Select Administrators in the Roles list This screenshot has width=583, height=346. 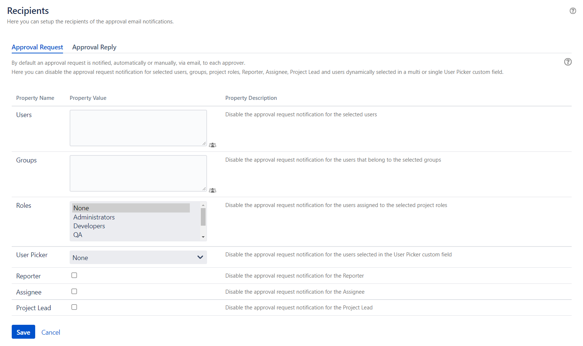[x=94, y=217]
